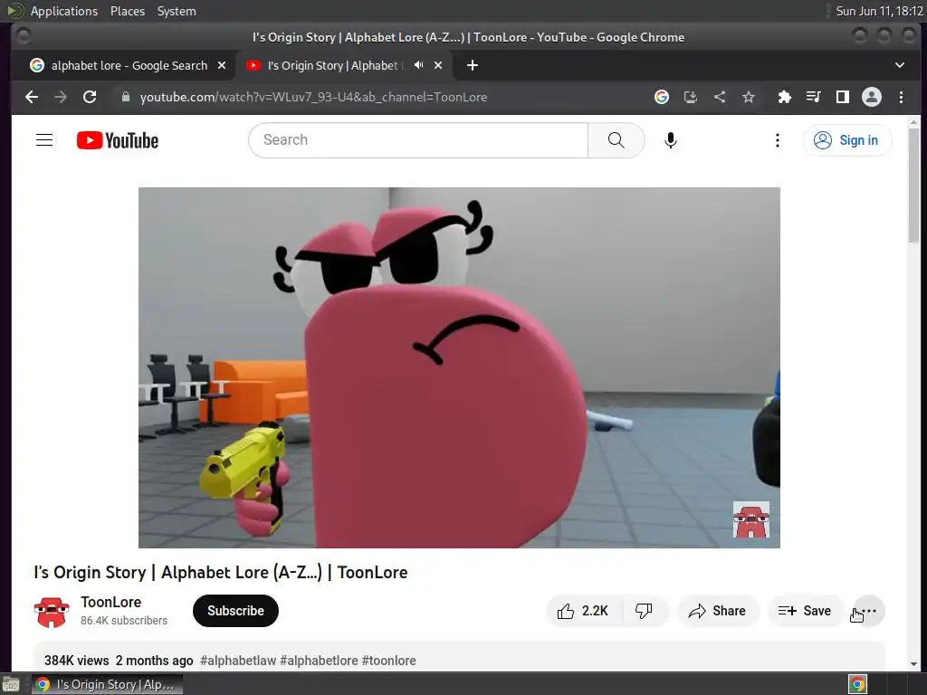Reload the current page
Screen dimensions: 927x695
(90, 97)
